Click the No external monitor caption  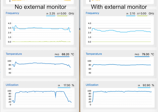point(40,7)
